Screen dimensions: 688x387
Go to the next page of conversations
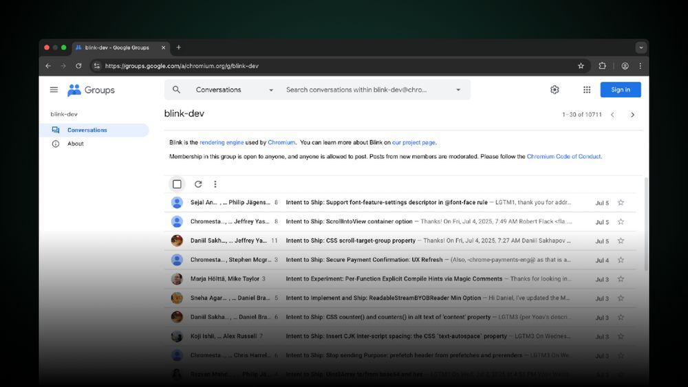[x=632, y=115]
